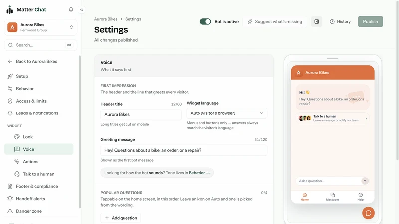Click the palette icon beside Look
The height and width of the screenshot is (224, 399).
[17, 137]
